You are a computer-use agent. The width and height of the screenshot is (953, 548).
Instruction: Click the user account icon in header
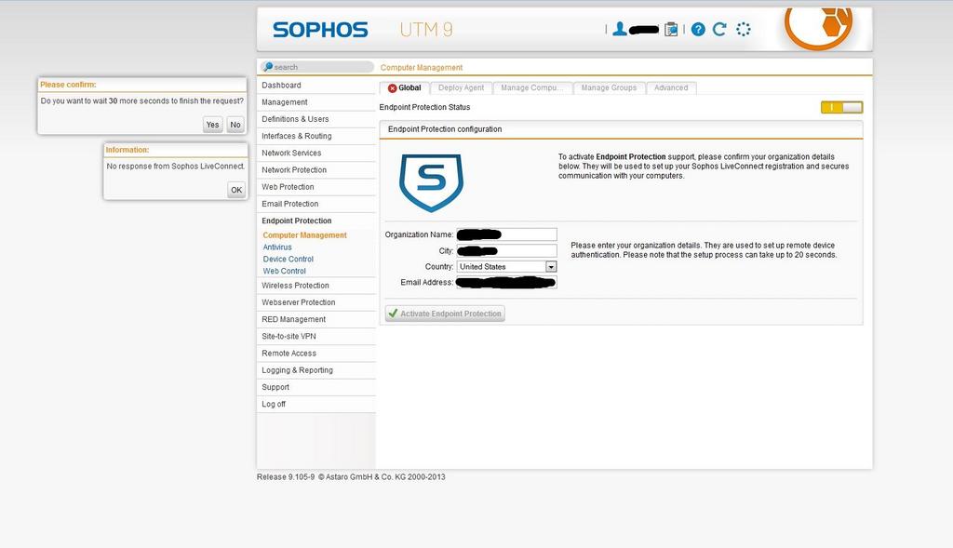(619, 29)
